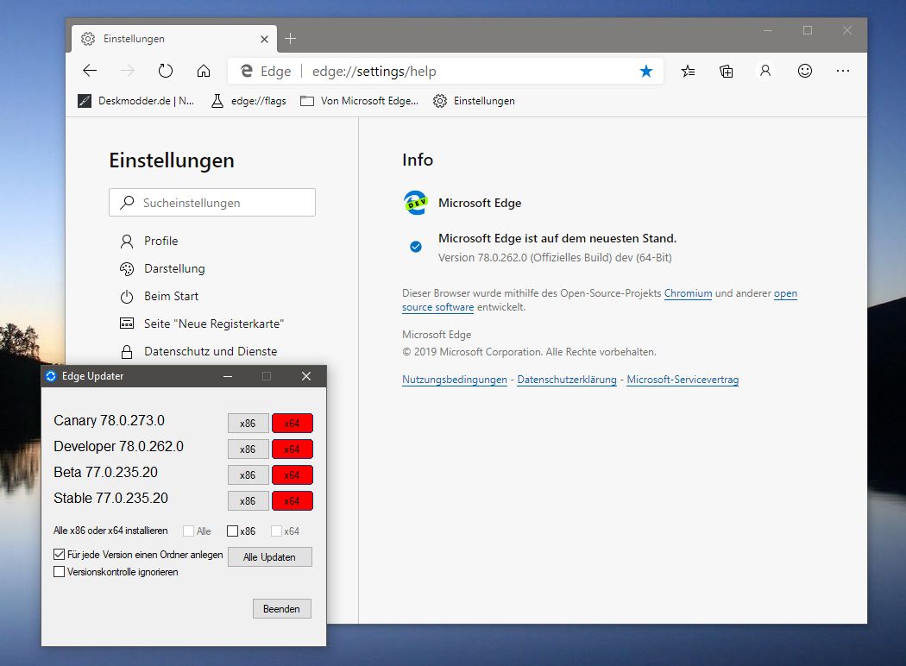Open Seite "Neue Registerkarte" settings

(202, 324)
